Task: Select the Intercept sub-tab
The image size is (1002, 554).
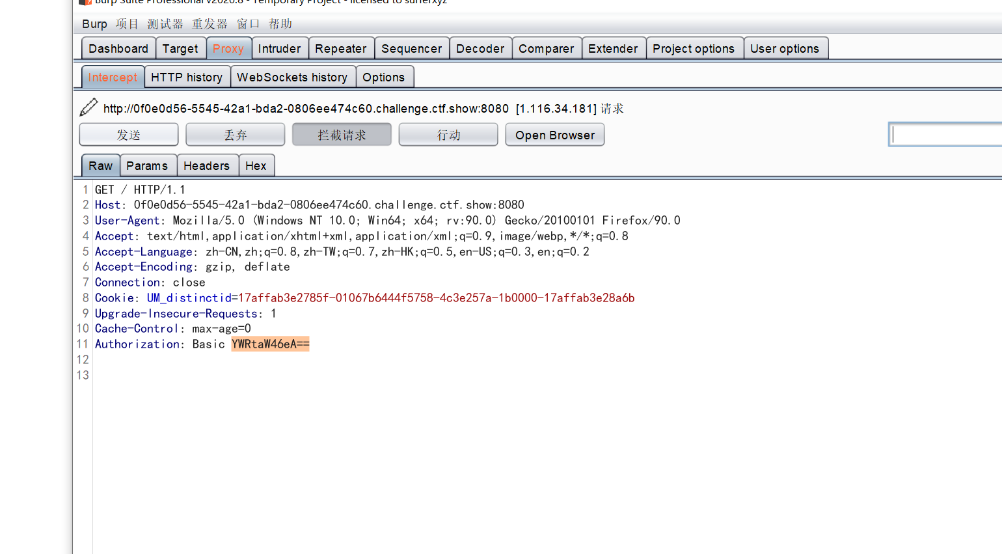Action: coord(113,77)
